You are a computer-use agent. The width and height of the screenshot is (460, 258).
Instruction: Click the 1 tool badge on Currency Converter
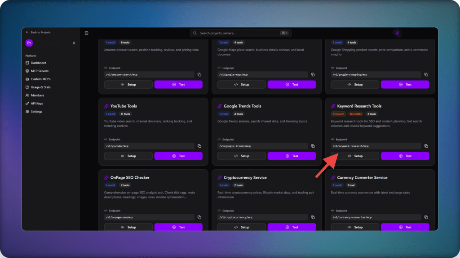coord(351,185)
